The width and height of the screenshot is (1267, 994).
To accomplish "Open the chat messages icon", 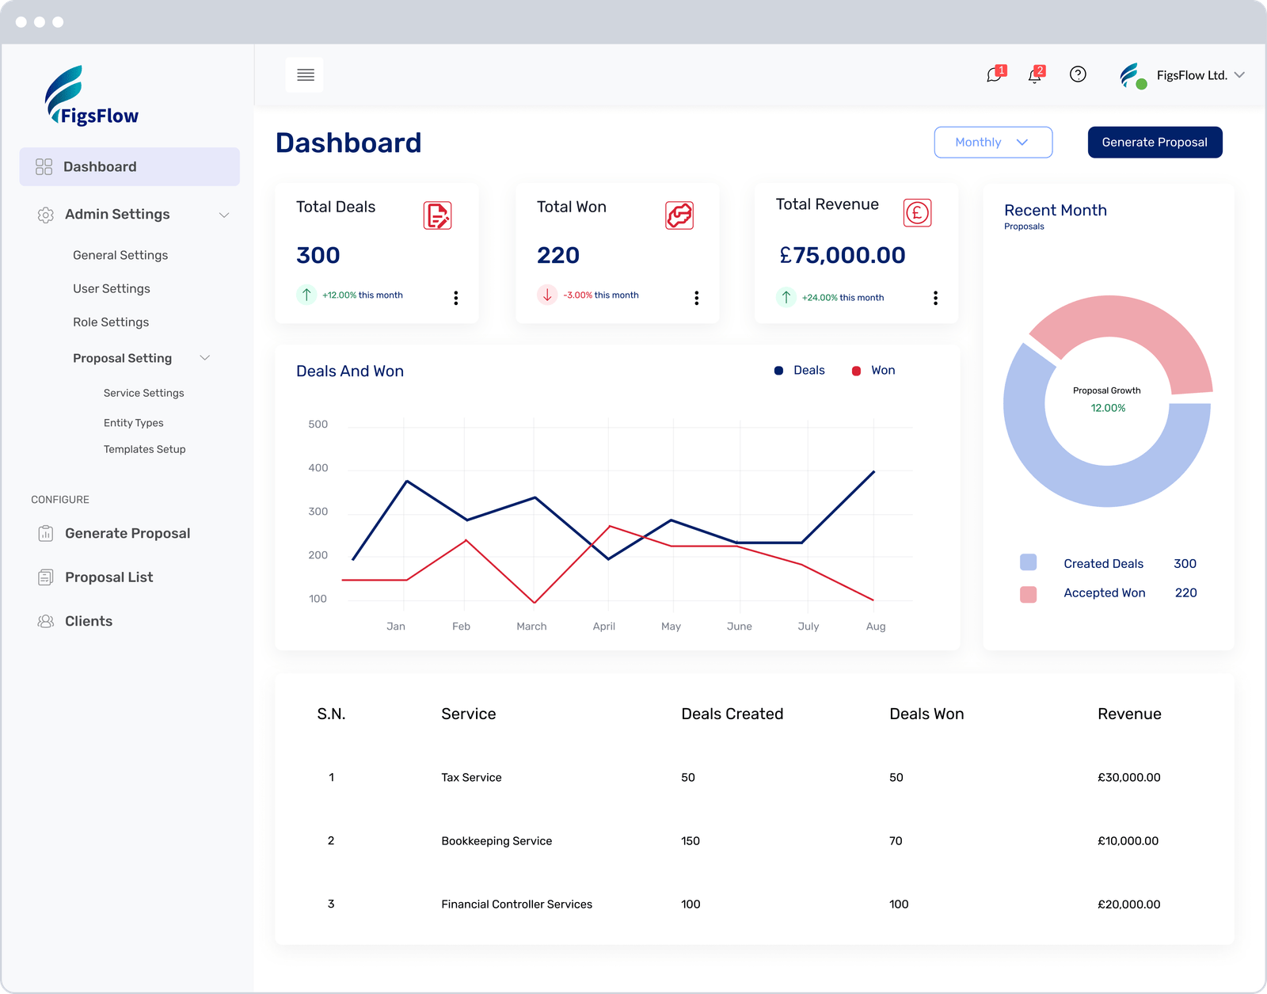I will [995, 74].
